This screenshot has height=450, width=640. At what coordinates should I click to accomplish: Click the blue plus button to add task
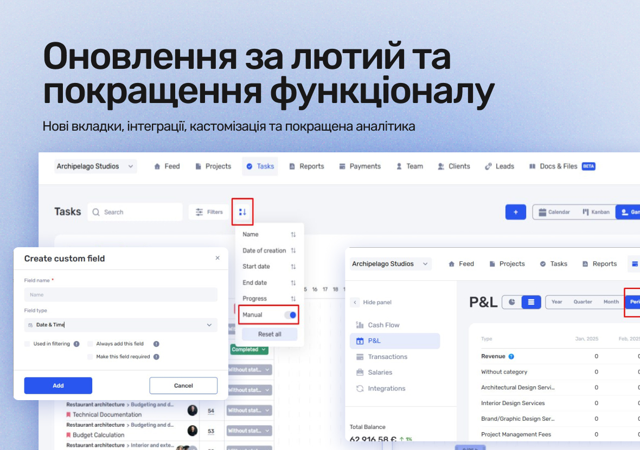click(x=515, y=212)
